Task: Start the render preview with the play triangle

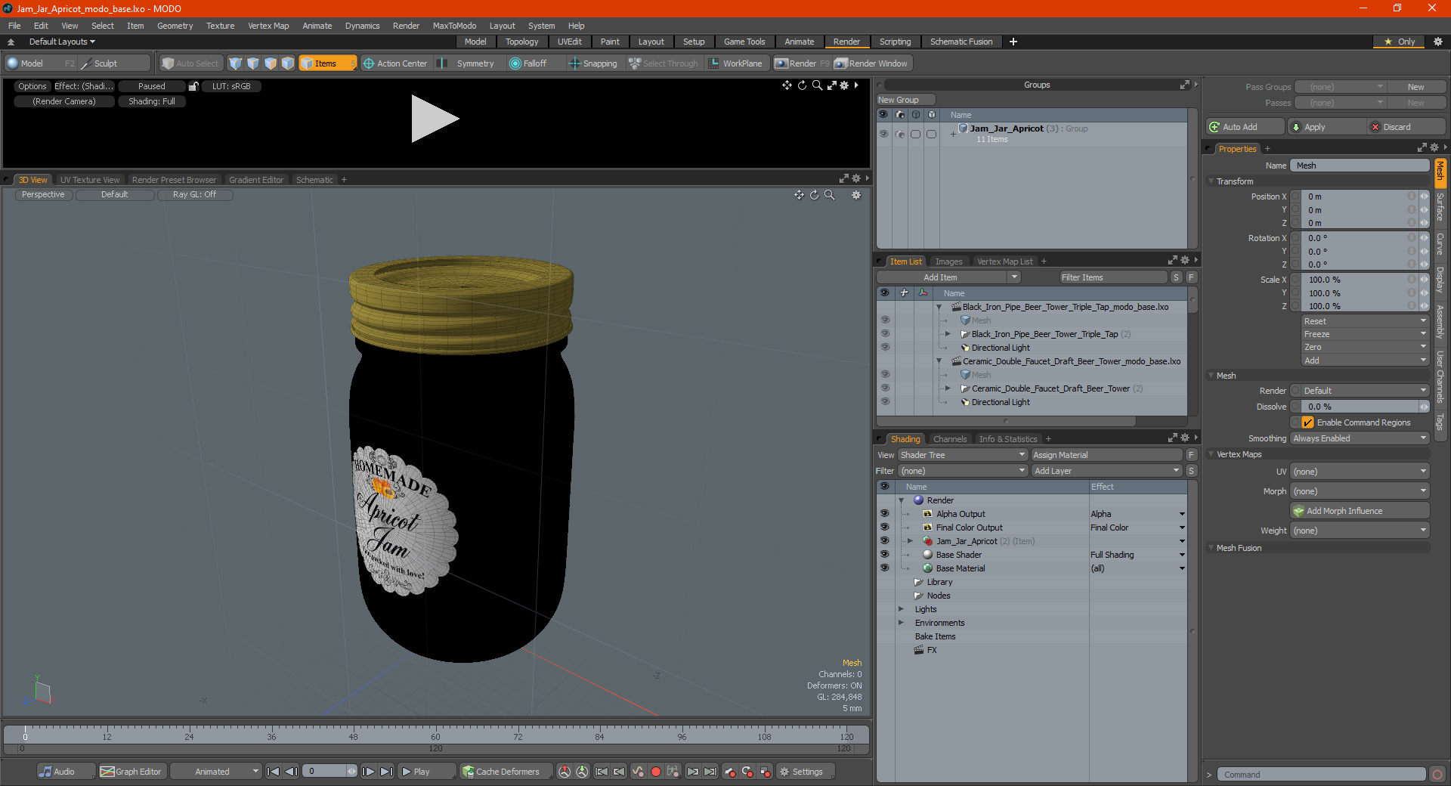Action: coord(435,119)
